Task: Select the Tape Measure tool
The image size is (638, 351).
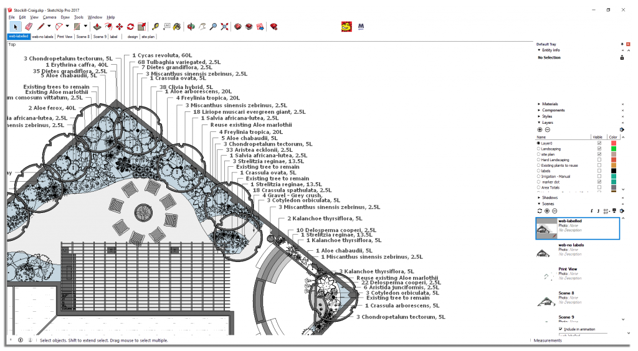Action: [155, 27]
